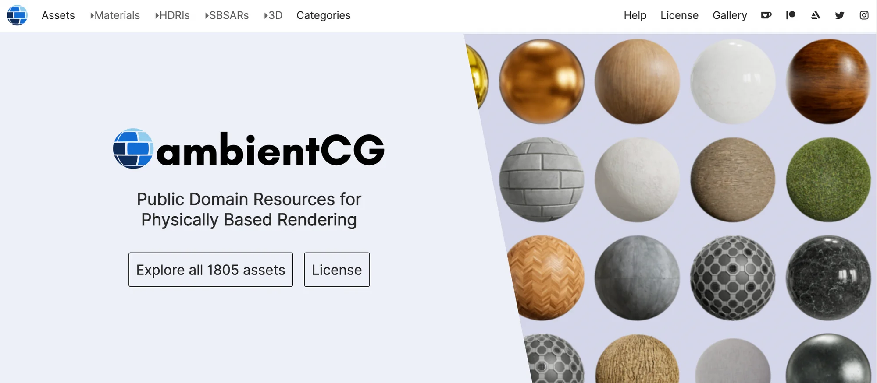Open the Instagram icon link

pos(864,15)
